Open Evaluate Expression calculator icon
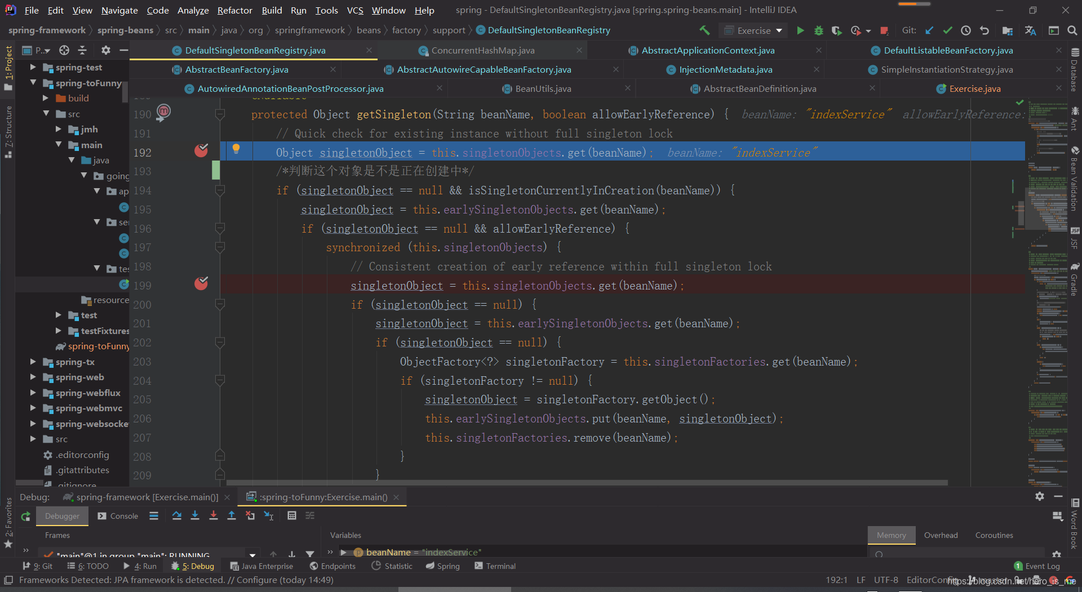The image size is (1082, 592). (292, 515)
